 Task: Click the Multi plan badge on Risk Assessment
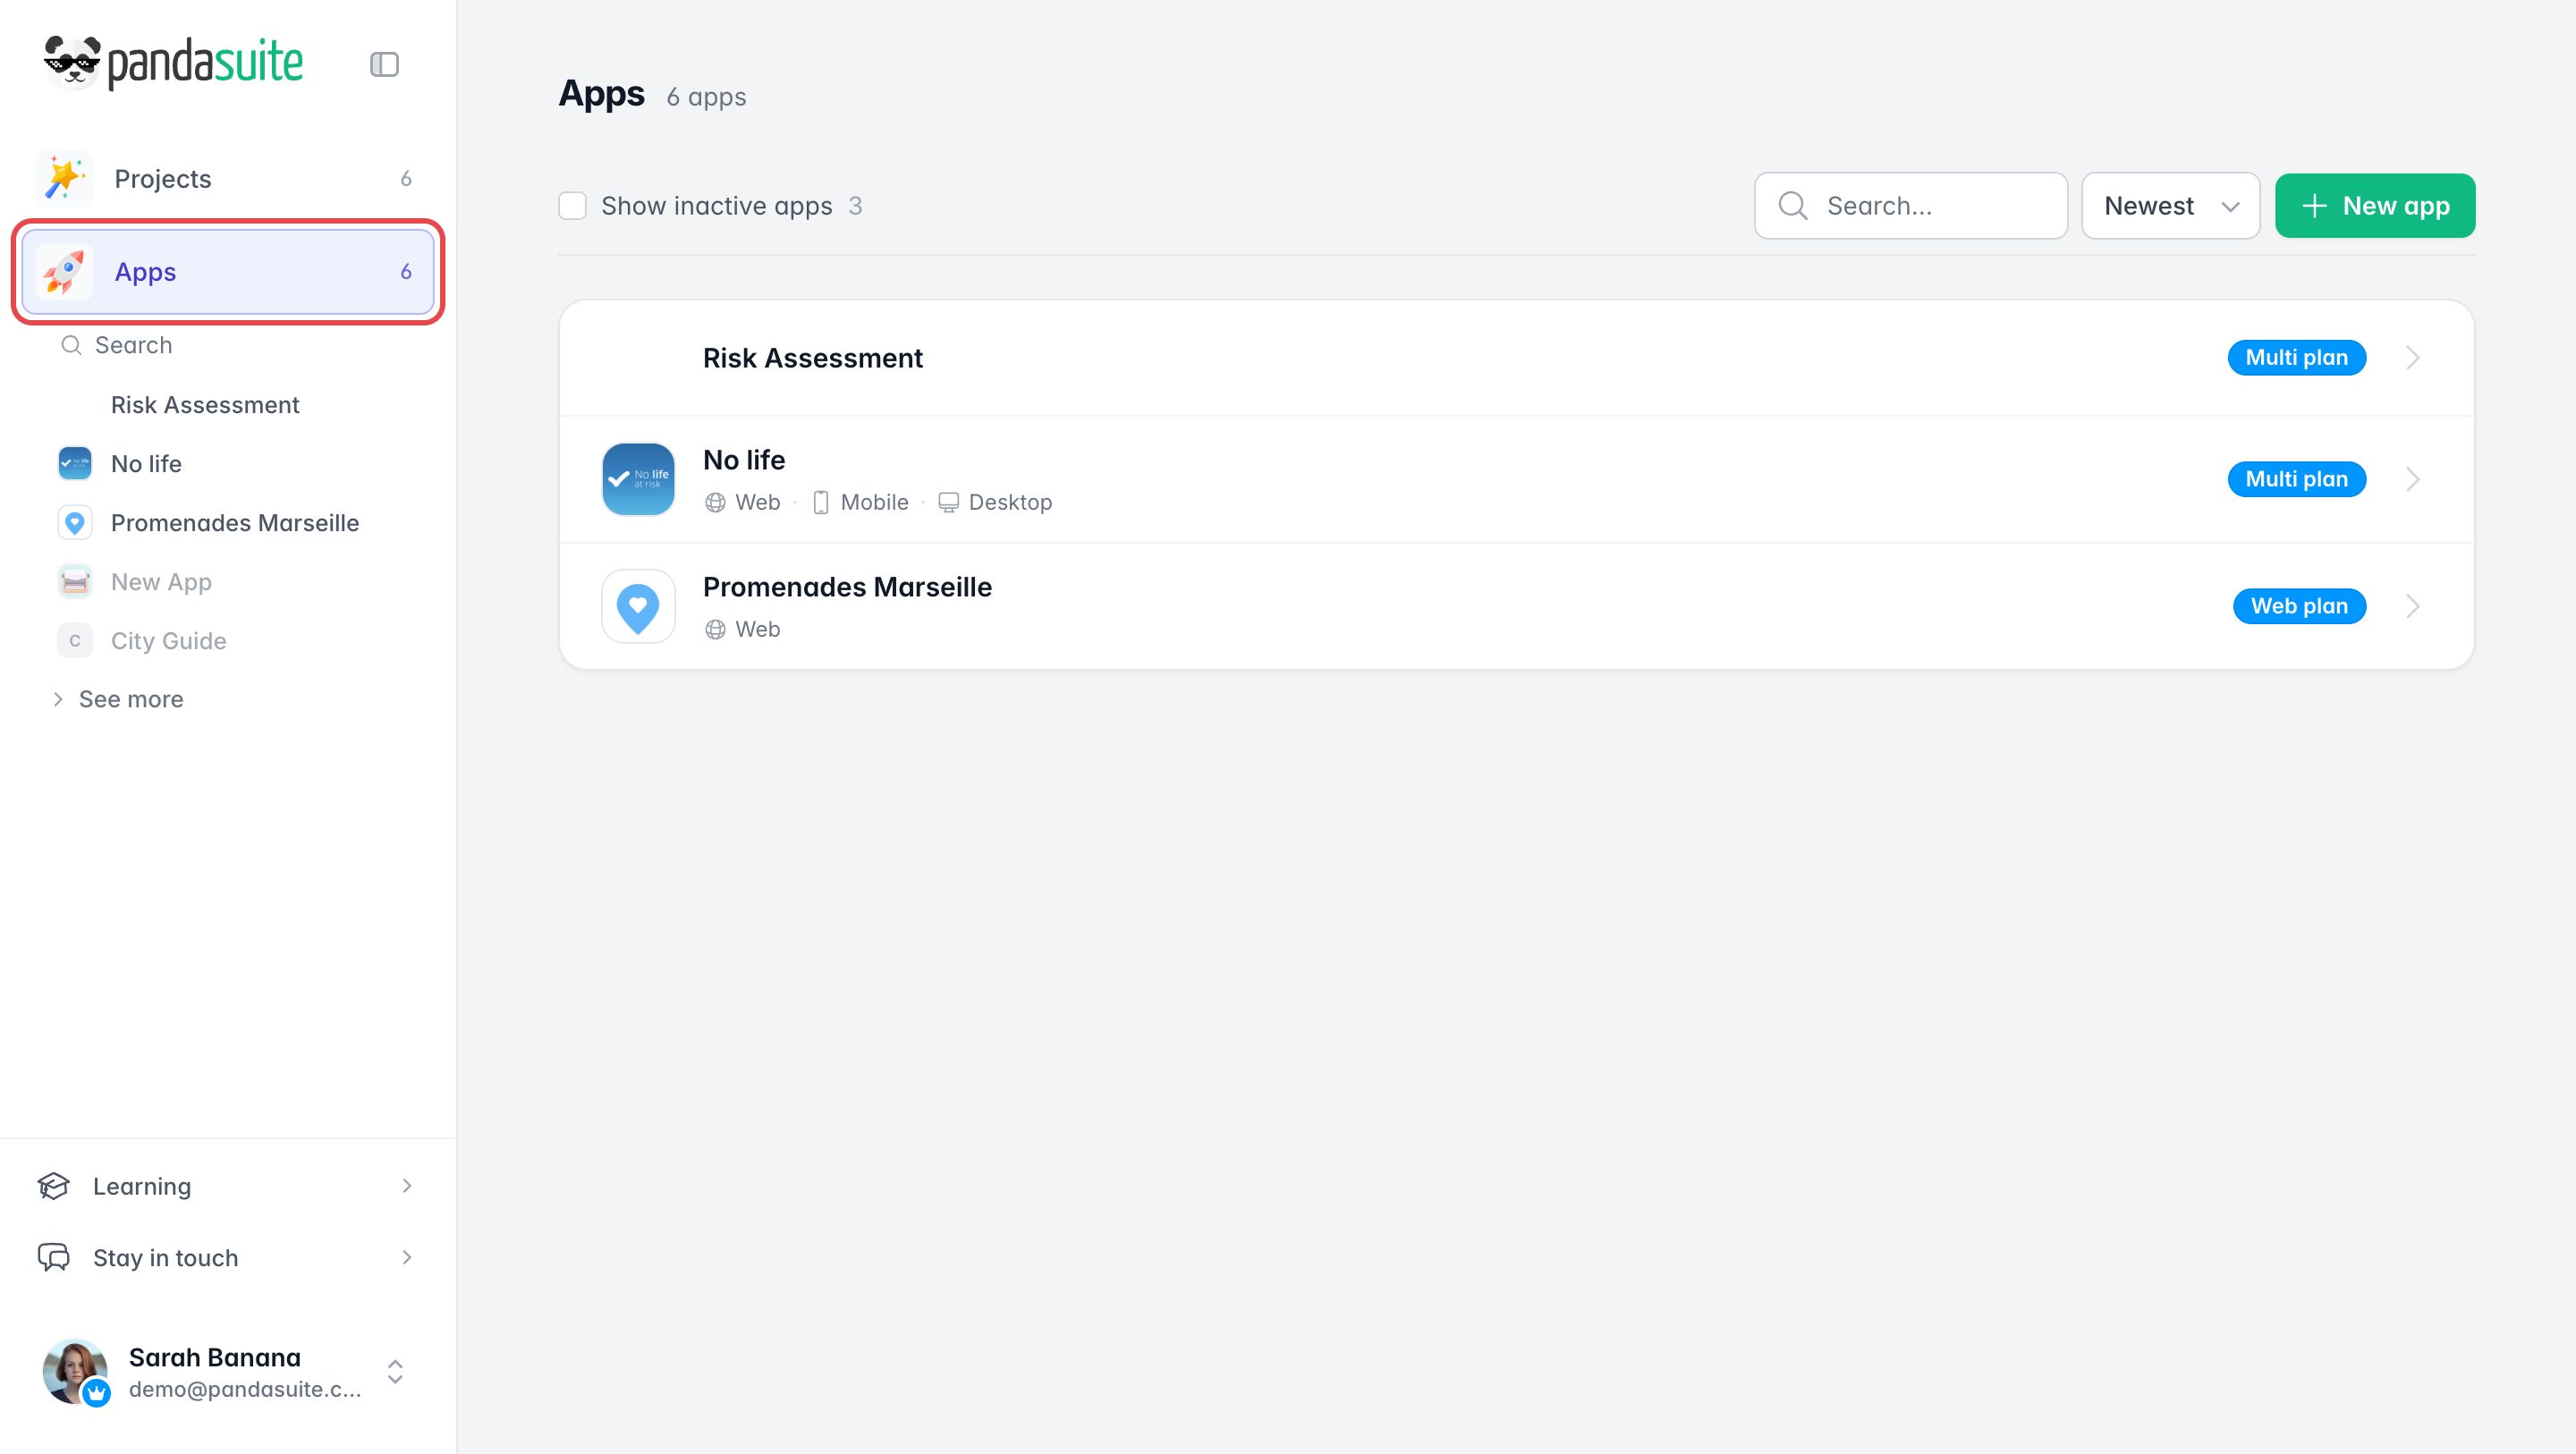pyautogui.click(x=2297, y=358)
